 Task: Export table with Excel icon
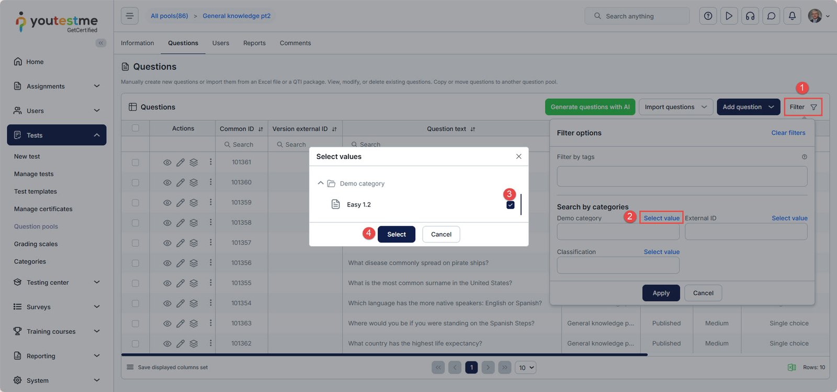click(792, 367)
